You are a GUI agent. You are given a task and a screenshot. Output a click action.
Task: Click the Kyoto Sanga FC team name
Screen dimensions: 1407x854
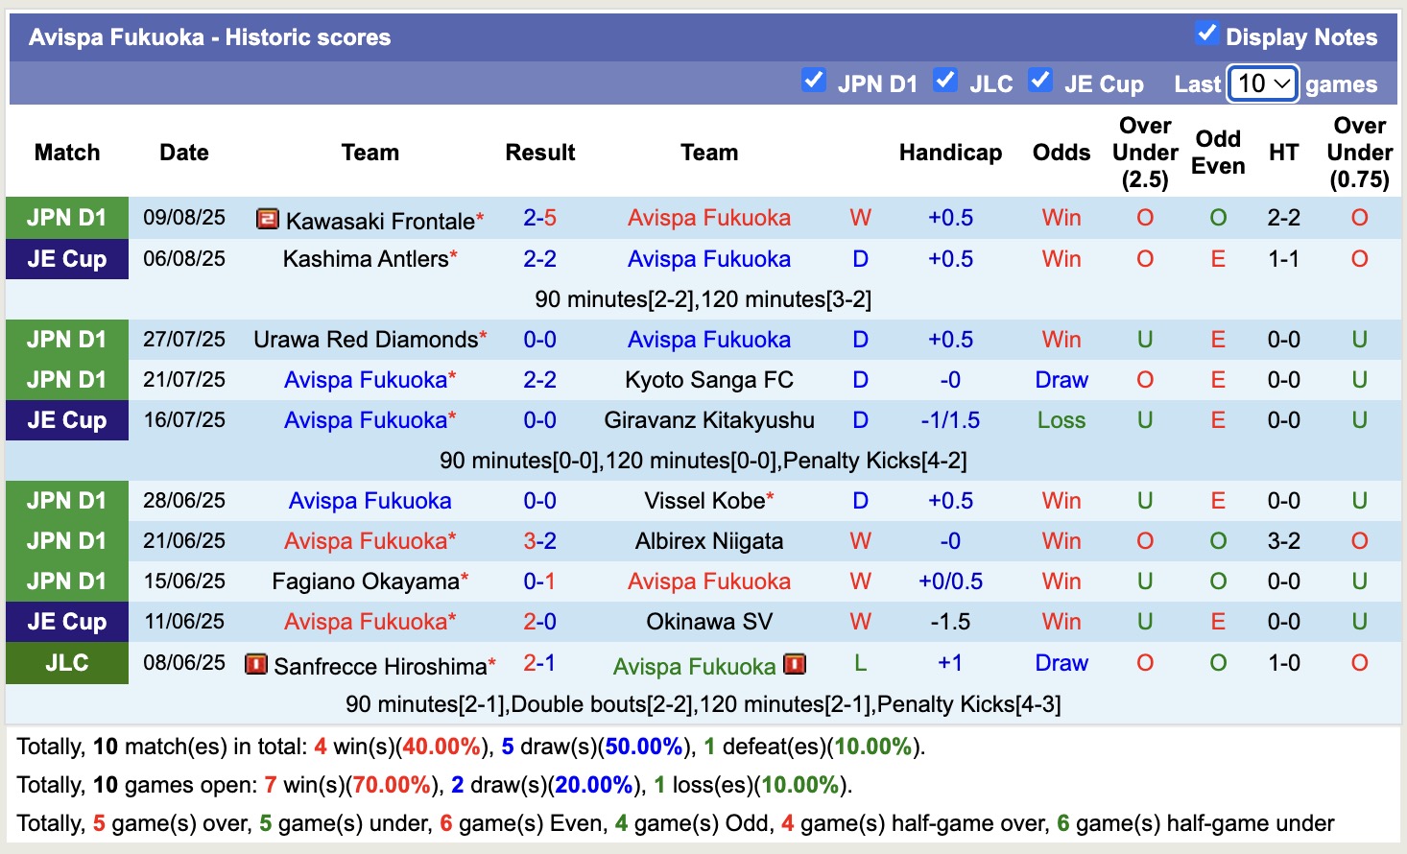pyautogui.click(x=709, y=379)
